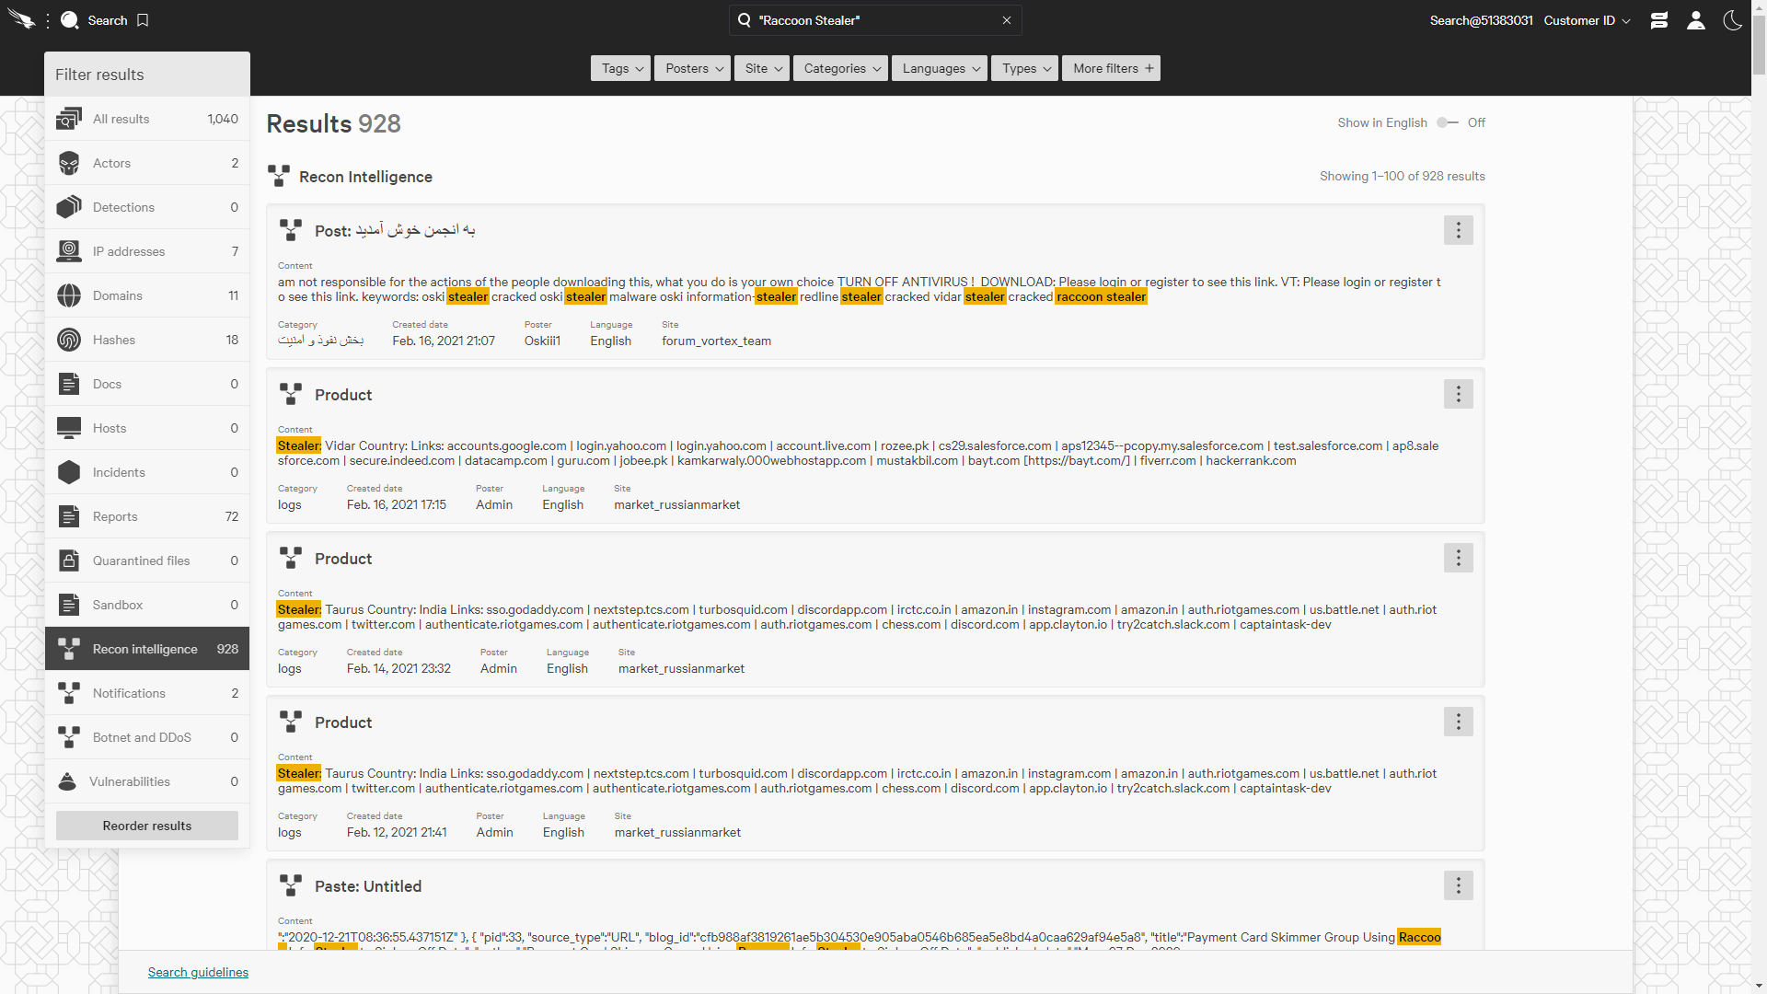Screen dimensions: 1767x994
Task: Open options menu for Paste: Untitled
Action: tap(1458, 885)
